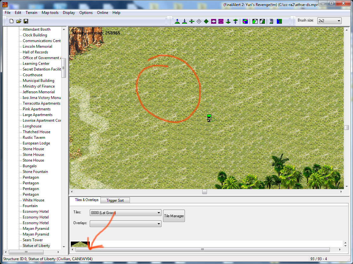Switch to the Trigger Sort tab
Image resolution: width=353 pixels, height=264 pixels.
[115, 200]
